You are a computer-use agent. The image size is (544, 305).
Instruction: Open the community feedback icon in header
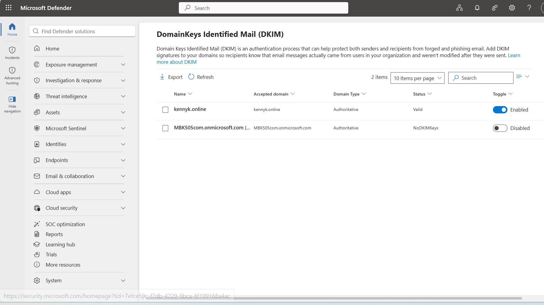tap(494, 8)
